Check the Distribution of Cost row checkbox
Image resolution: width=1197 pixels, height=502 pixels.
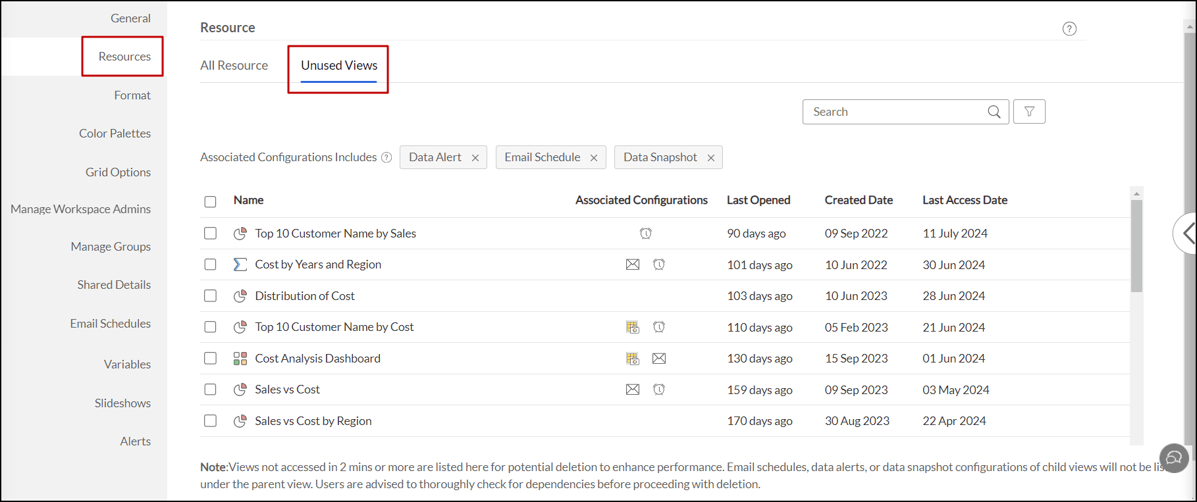[210, 296]
